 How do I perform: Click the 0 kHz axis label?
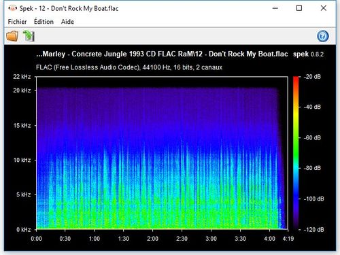point(23,230)
